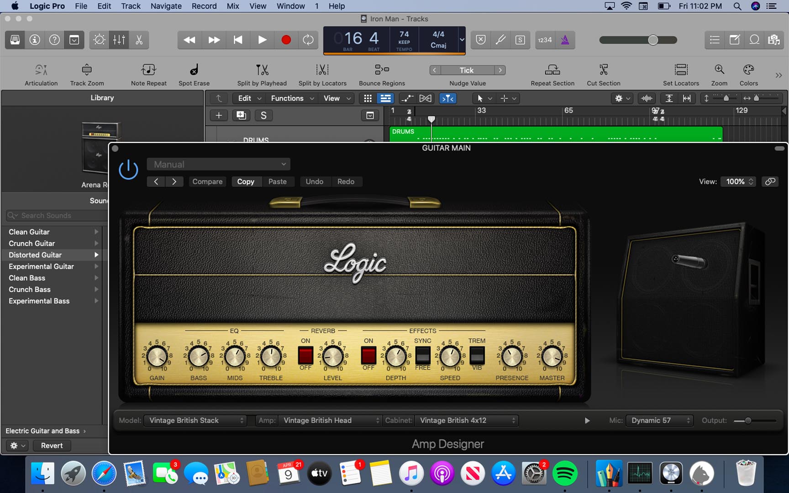
Task: Click the Paste button in plugin header
Action: tap(278, 182)
